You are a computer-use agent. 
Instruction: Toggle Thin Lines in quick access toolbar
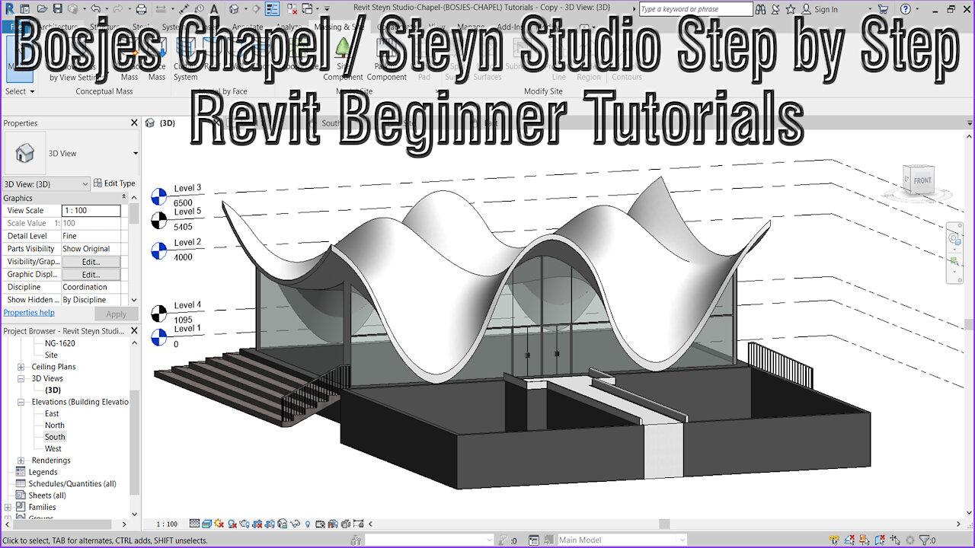[x=273, y=8]
